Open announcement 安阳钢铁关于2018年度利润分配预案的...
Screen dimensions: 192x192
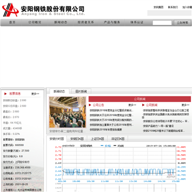(x=111, y=120)
